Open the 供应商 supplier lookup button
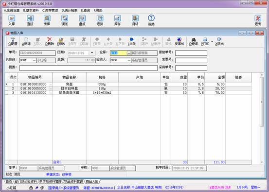Viewport: 269px width, 192px height. pyautogui.click(x=35, y=60)
